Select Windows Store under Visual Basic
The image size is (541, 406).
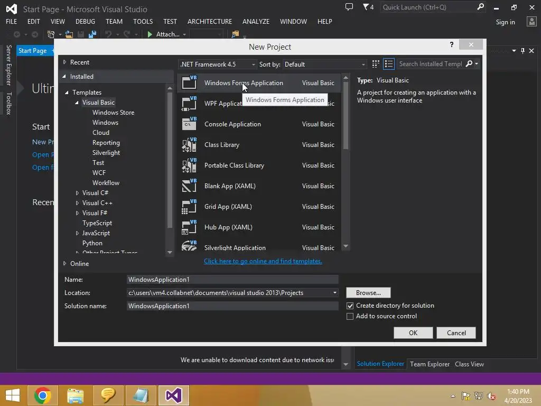click(113, 113)
